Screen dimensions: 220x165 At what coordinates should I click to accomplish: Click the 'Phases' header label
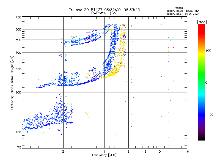[178, 8]
